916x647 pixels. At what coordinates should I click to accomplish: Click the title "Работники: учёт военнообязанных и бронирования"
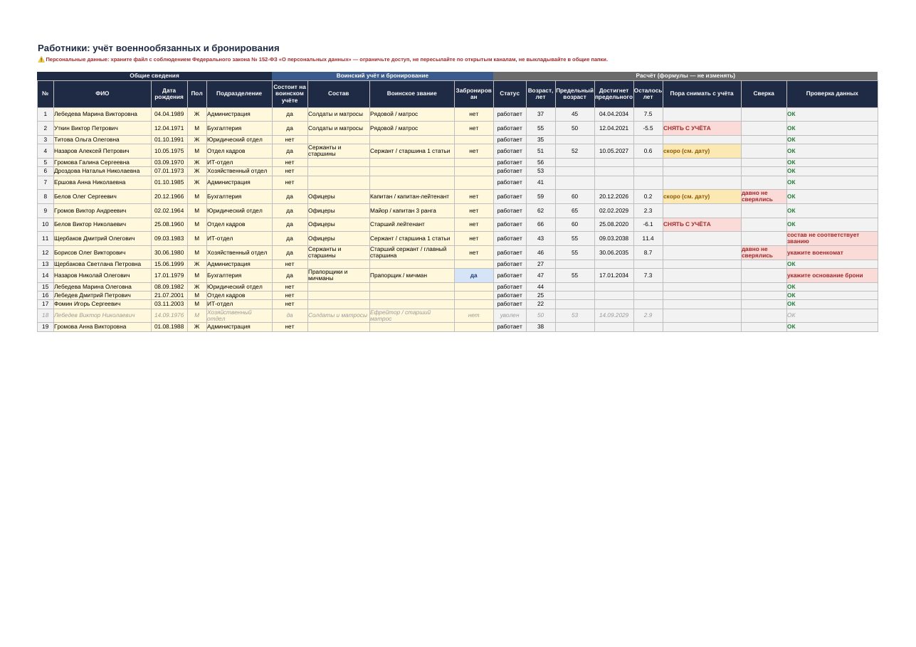[159, 48]
